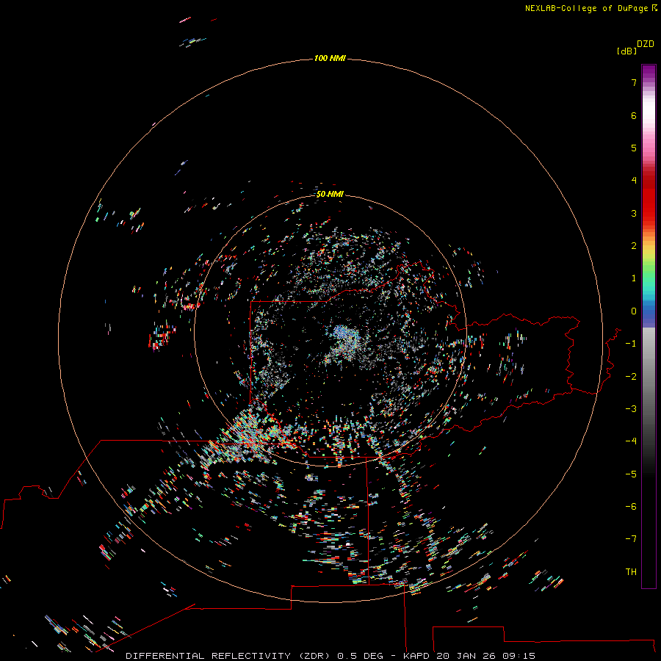Click the 100 NMI range ring label
Image resolution: width=661 pixels, height=661 pixels.
(x=330, y=58)
